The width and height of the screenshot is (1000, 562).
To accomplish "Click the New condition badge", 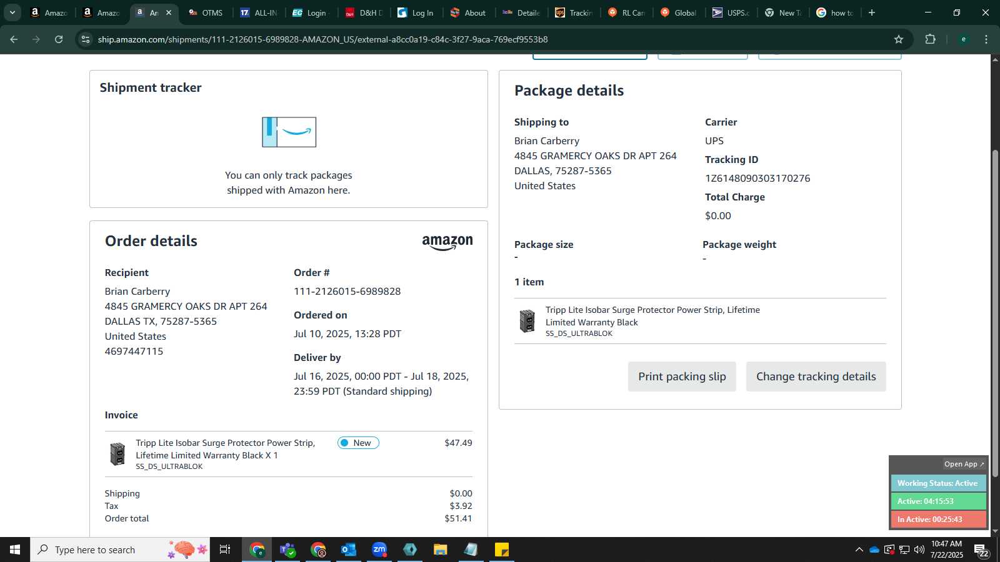I will pos(358,443).
